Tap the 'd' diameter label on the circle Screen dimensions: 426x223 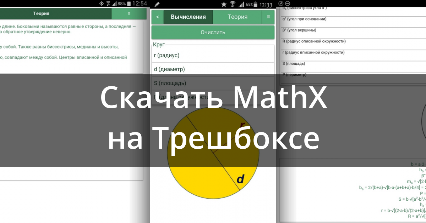click(240, 179)
